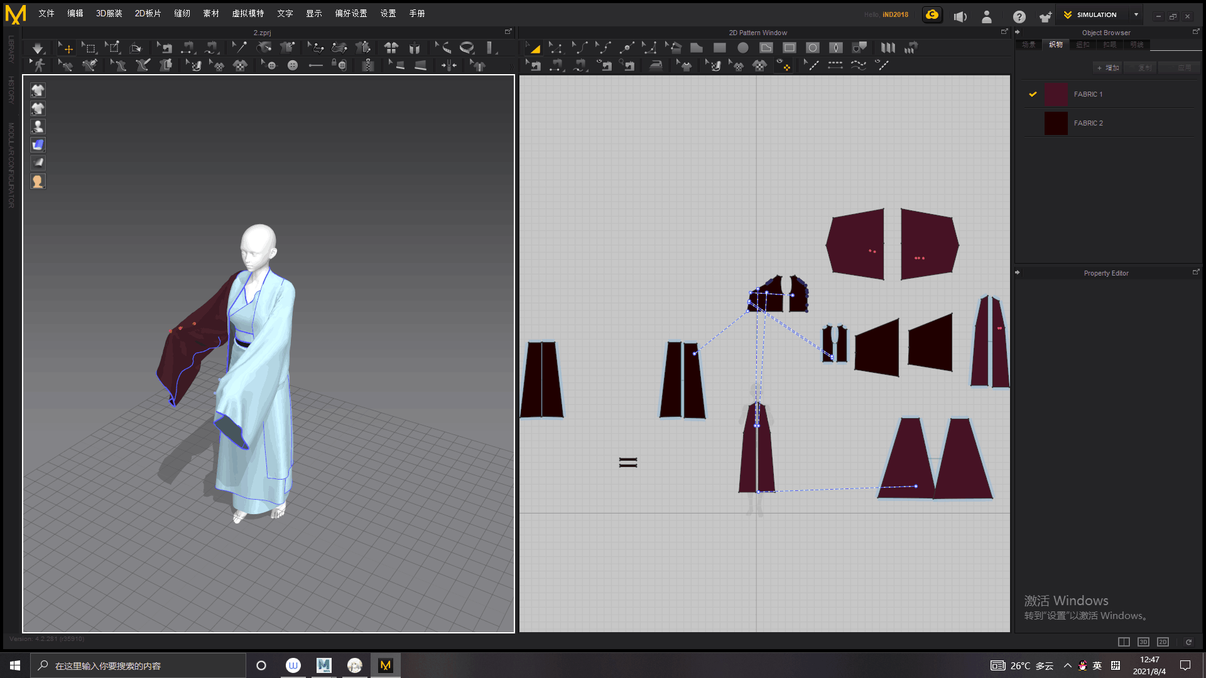This screenshot has height=678, width=1206.
Task: Select the circle pattern tool in 2D toolbar
Action: coord(743,48)
